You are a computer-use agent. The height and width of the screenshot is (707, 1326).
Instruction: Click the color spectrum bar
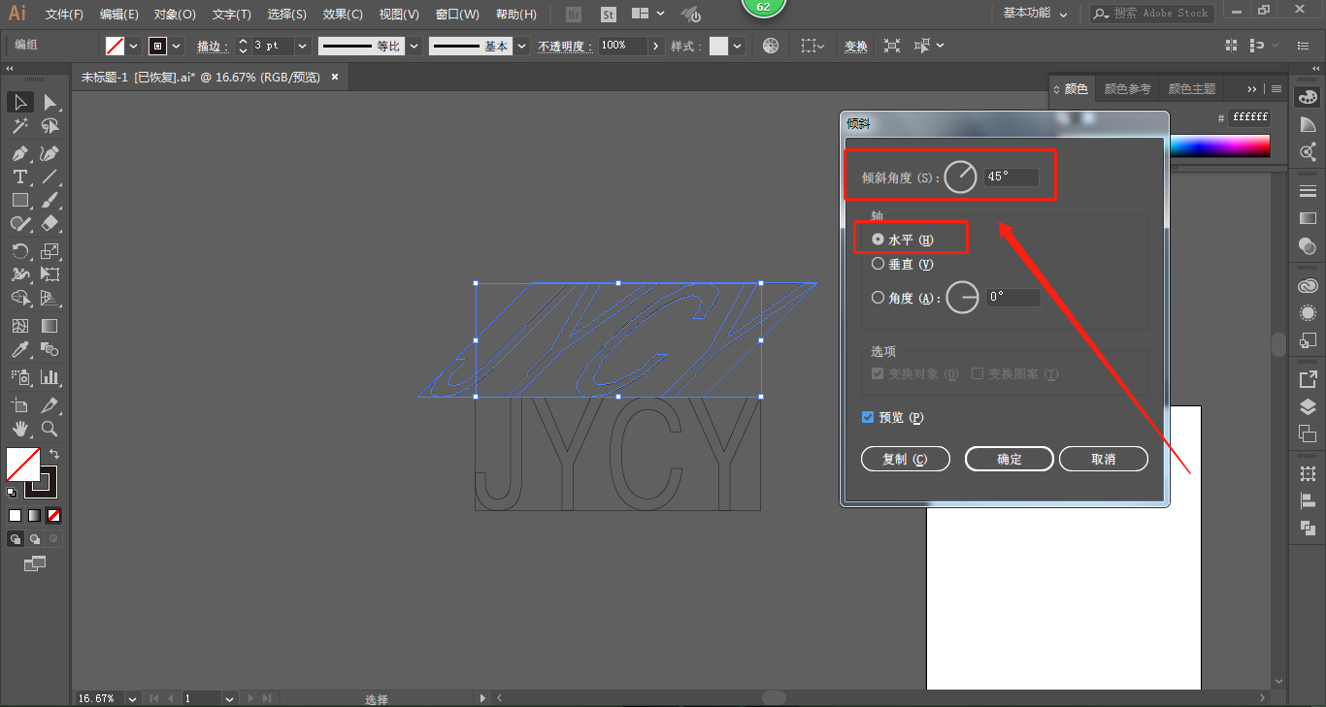tap(1219, 146)
